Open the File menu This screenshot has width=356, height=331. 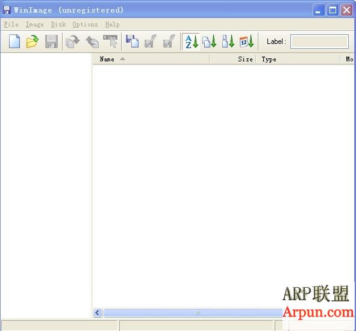pos(11,24)
